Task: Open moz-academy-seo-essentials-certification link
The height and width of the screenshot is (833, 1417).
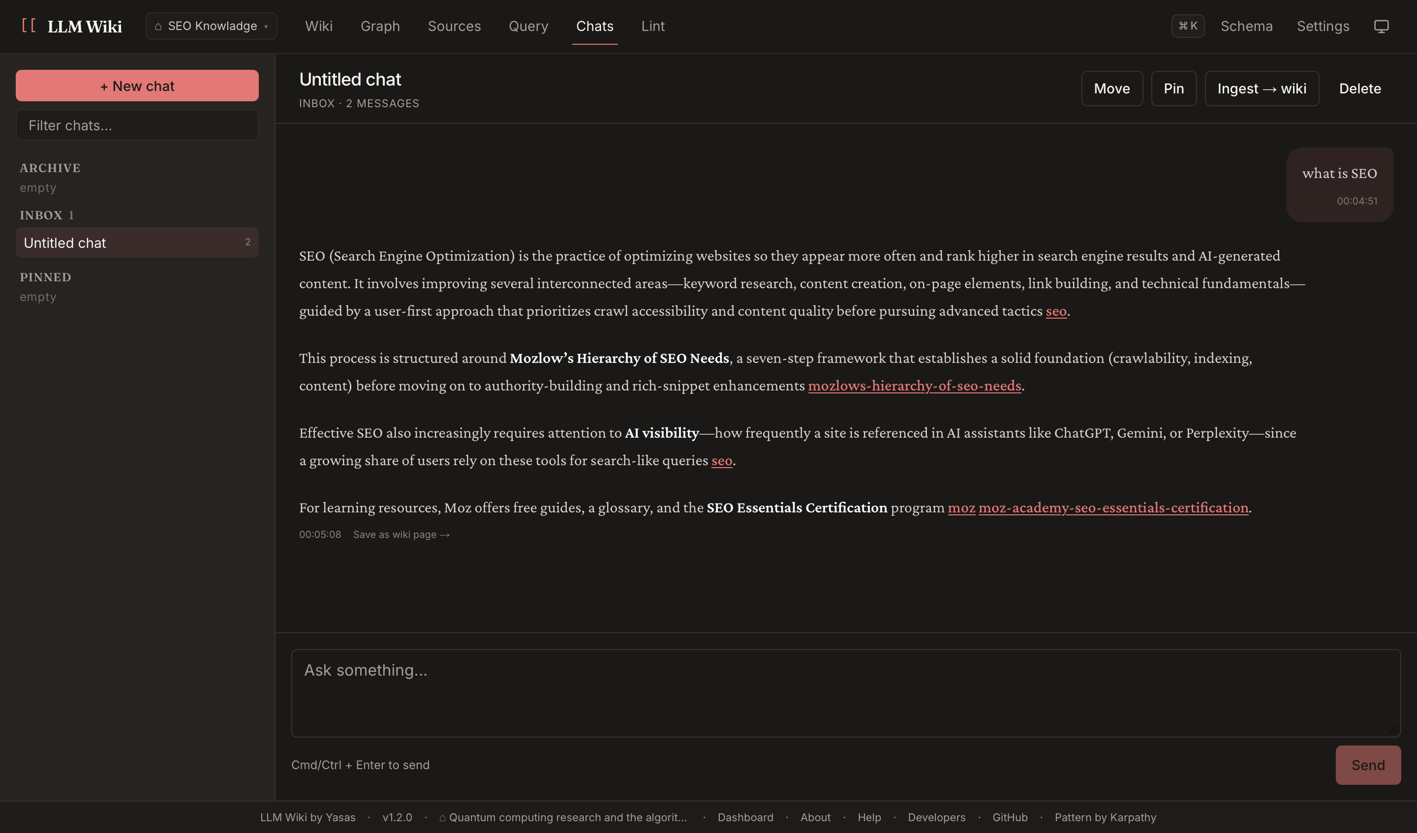Action: click(1113, 507)
